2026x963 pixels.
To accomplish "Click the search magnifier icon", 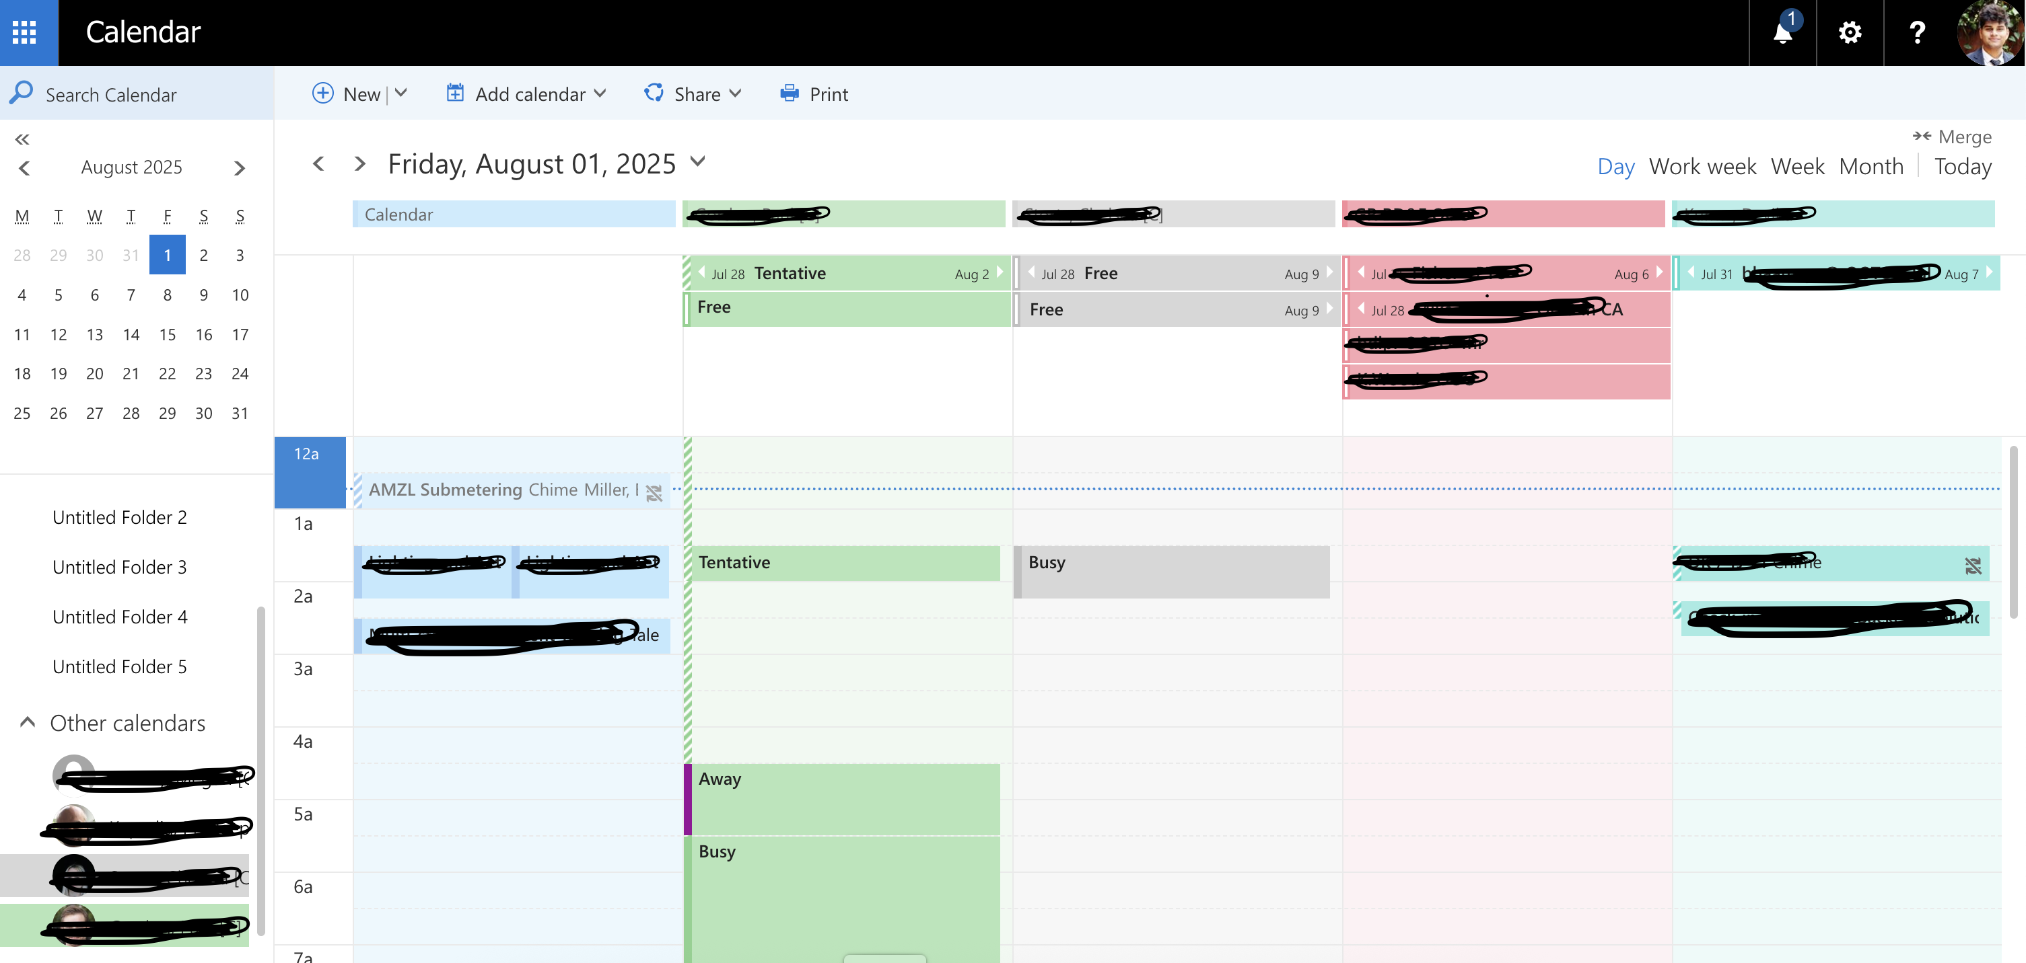I will tap(22, 93).
